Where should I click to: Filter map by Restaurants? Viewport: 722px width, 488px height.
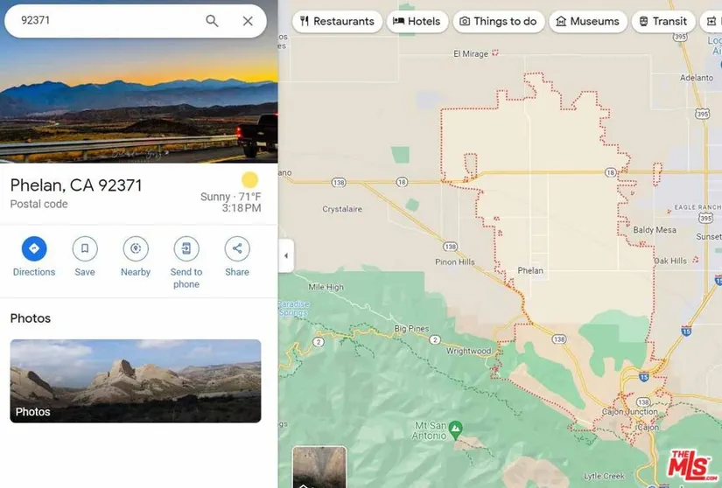337,21
